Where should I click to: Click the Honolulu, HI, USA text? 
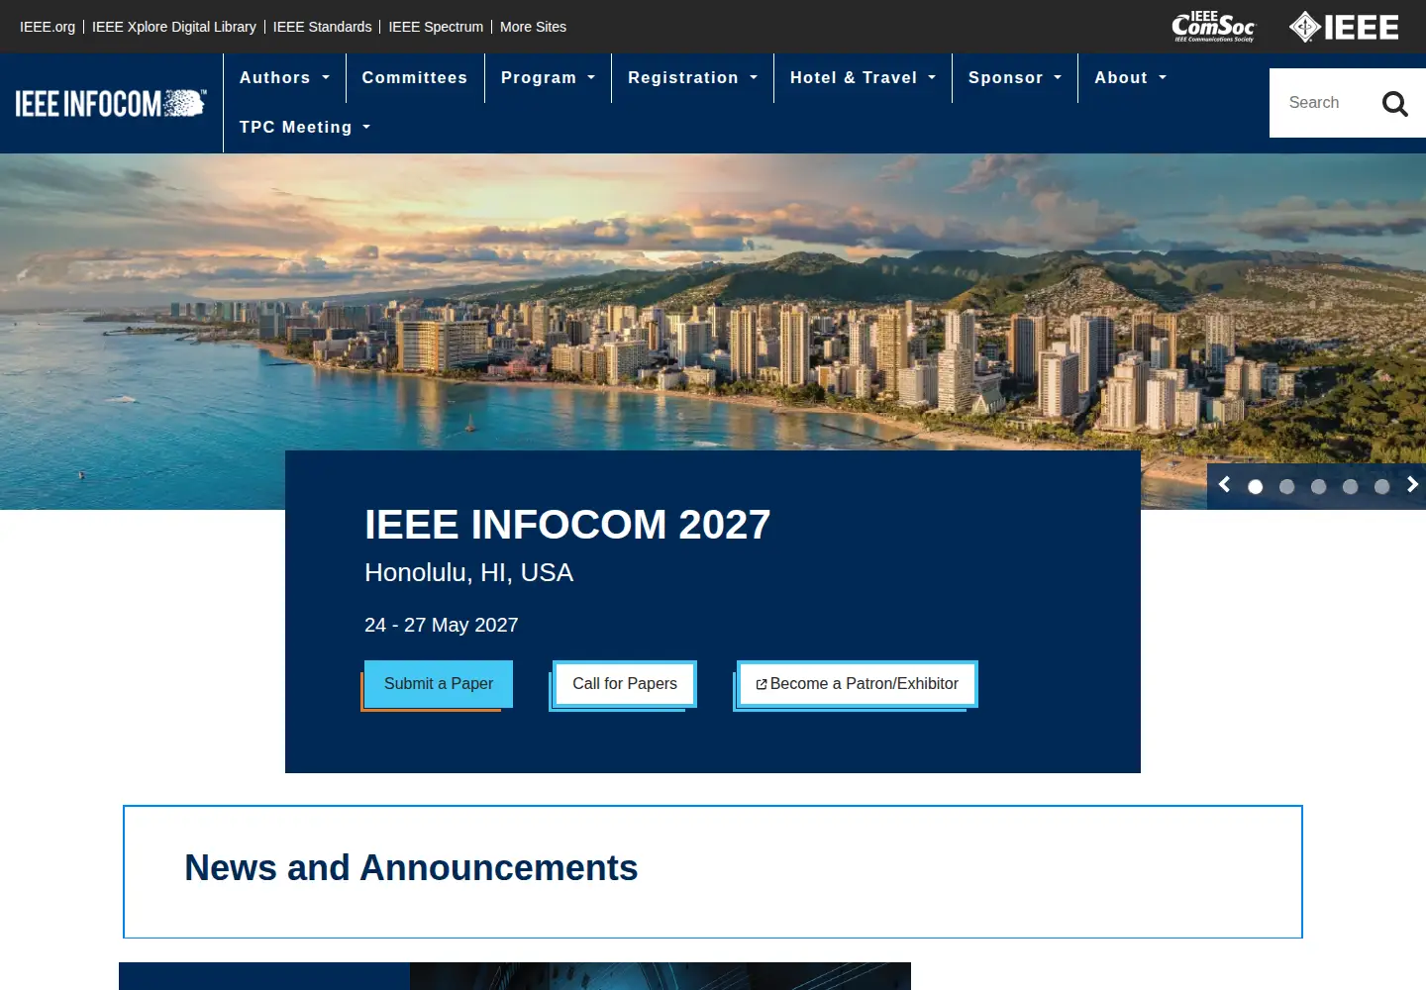pyautogui.click(x=468, y=573)
